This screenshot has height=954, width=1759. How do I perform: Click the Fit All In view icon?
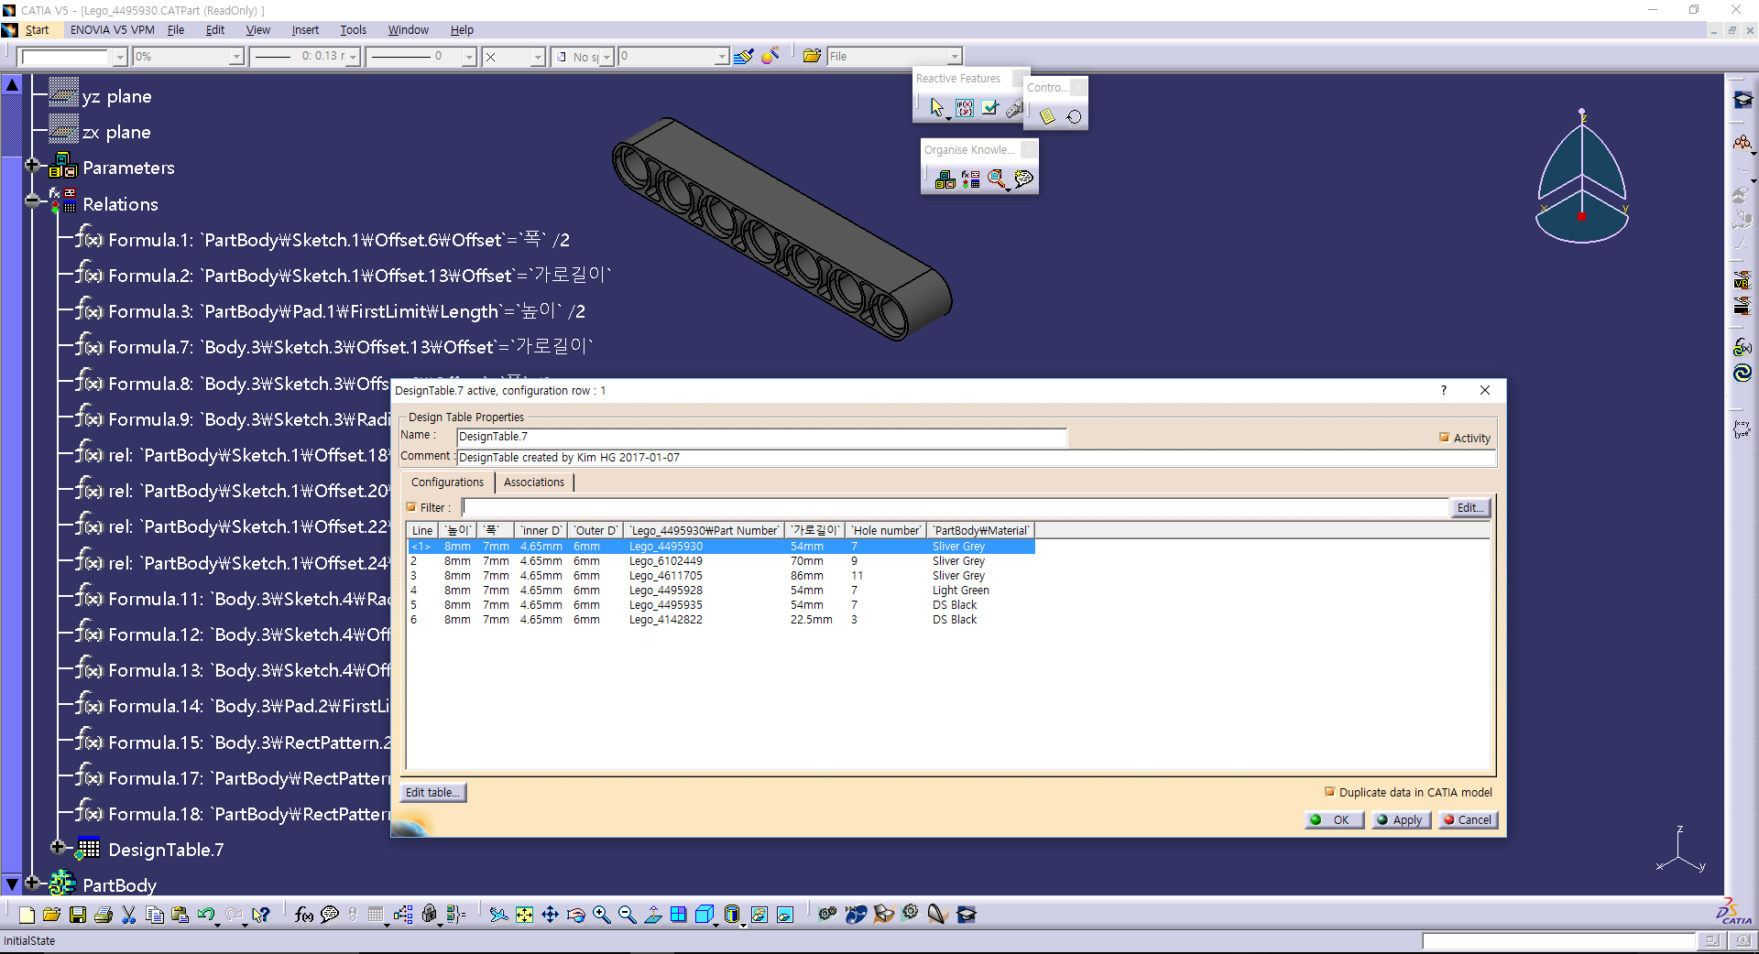click(524, 915)
